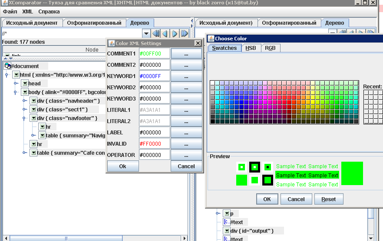
Task: Open the XML menu
Action: (x=27, y=12)
